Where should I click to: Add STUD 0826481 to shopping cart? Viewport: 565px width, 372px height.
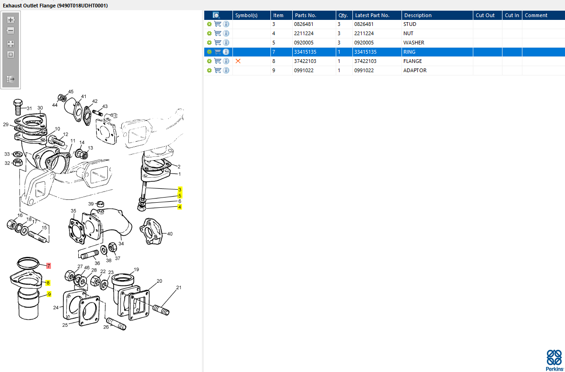218,24
